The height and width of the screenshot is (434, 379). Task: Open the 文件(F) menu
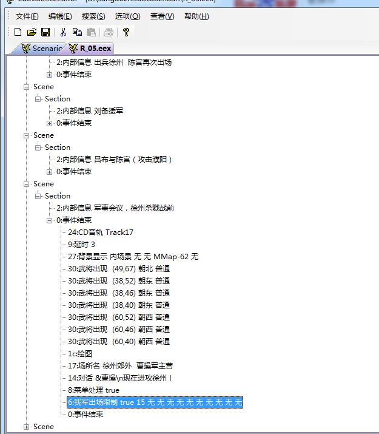click(x=27, y=16)
